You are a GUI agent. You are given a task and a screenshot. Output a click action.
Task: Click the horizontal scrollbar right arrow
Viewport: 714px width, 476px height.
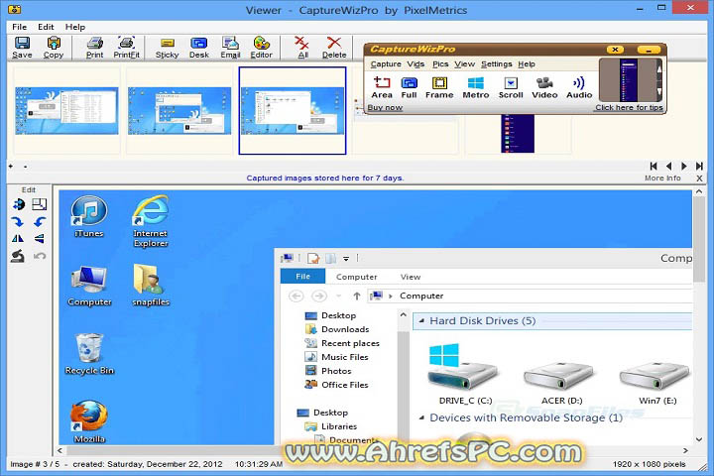point(685,450)
